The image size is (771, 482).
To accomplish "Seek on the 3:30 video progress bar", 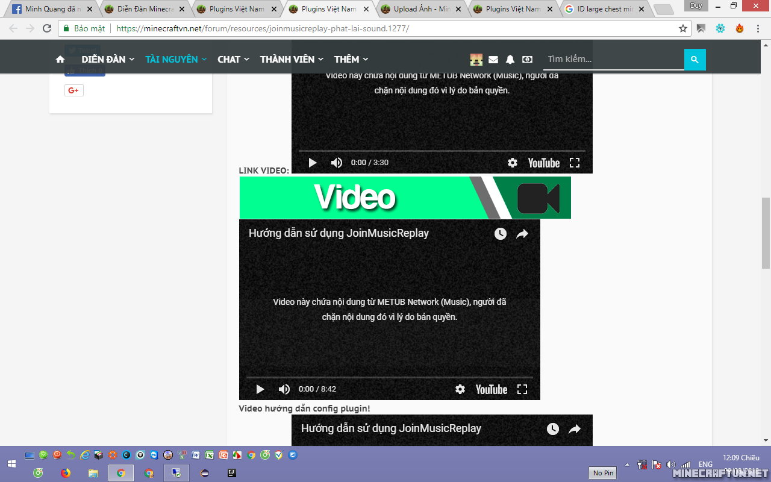I will (x=442, y=151).
